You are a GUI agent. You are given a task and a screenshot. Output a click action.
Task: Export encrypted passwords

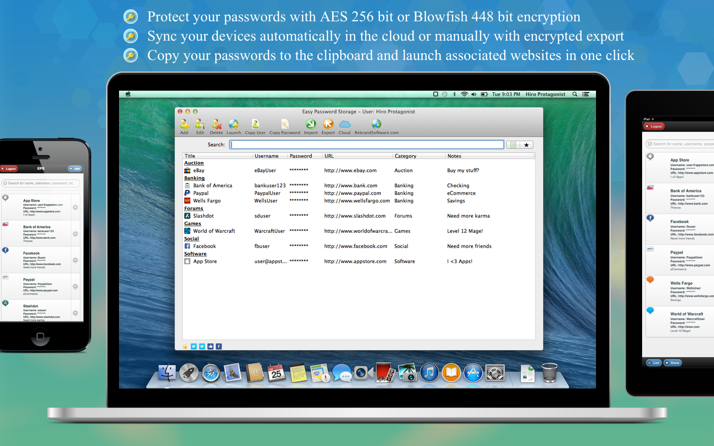click(328, 126)
